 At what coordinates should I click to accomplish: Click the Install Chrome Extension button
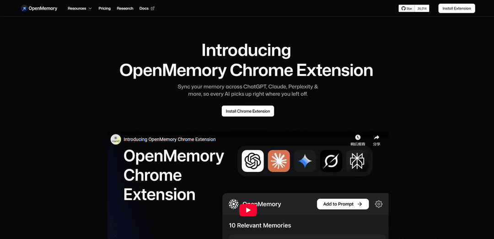(x=248, y=111)
